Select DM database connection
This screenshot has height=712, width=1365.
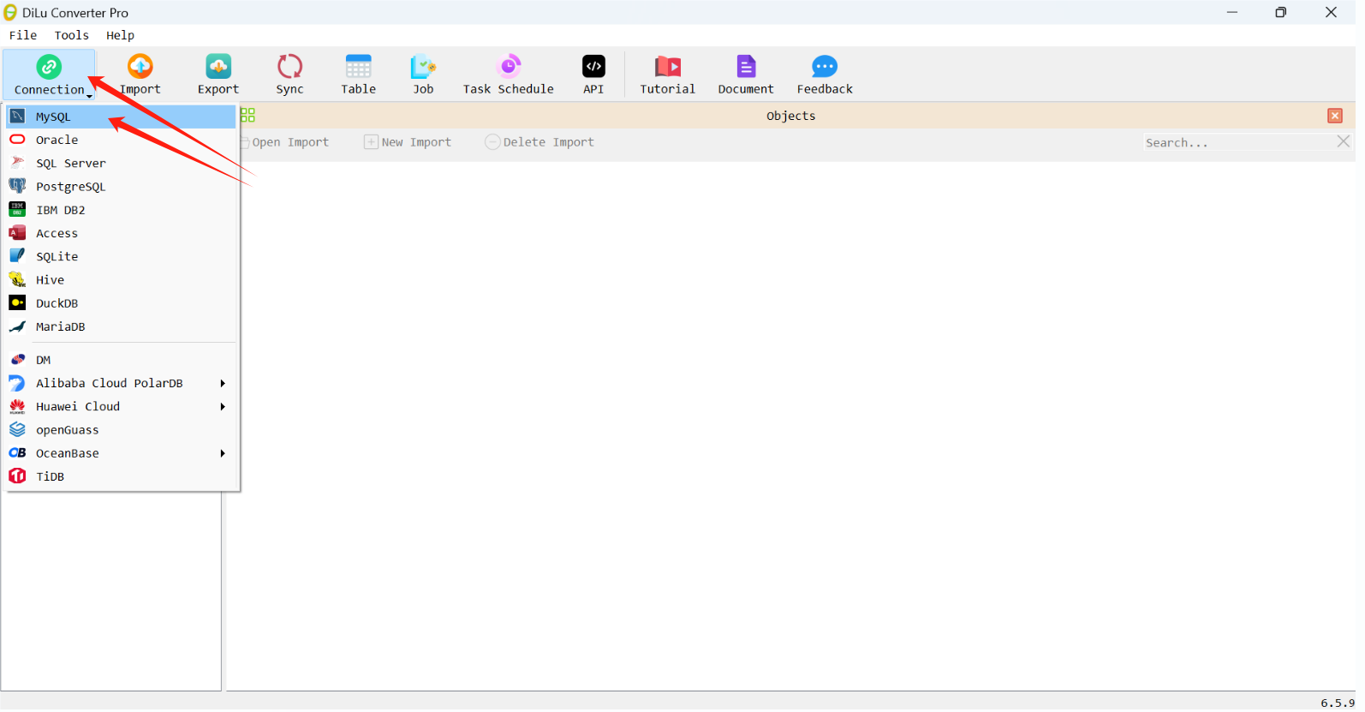tap(122, 360)
